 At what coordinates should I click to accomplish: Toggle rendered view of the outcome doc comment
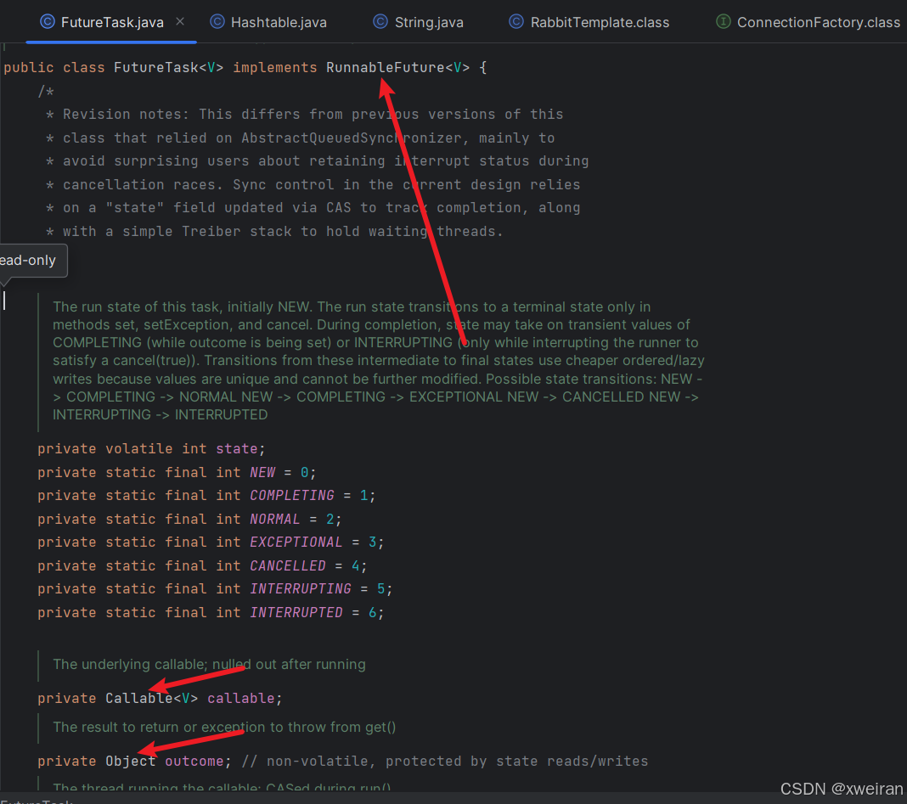37,728
